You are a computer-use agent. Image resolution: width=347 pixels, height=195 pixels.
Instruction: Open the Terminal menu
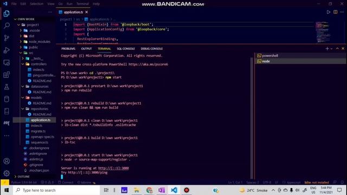[82, 4]
